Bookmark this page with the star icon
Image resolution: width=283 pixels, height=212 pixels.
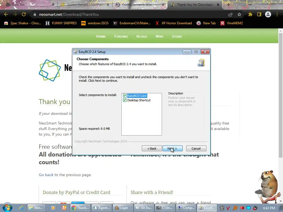239,14
